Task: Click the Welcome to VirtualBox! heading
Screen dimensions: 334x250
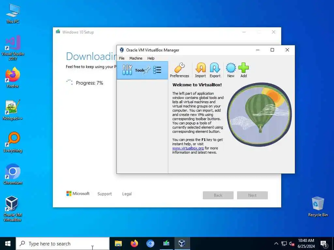Action: click(x=197, y=85)
